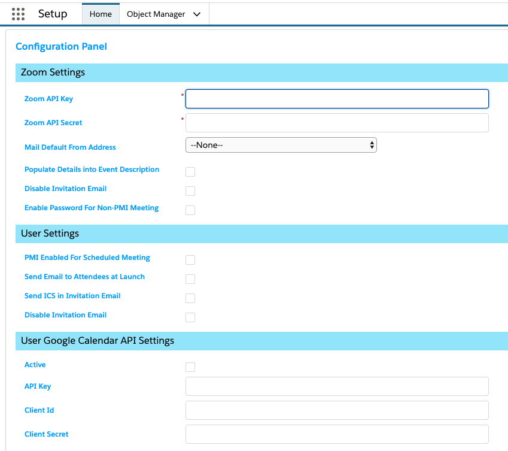The image size is (508, 451).
Task: Expand the Object Manager chevron menu
Action: 197,14
